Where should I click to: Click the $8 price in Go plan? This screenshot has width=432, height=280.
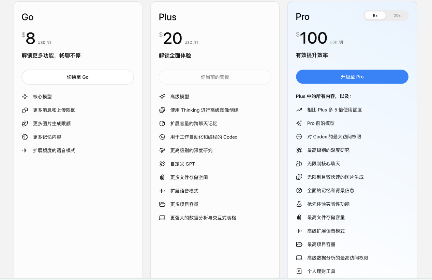[x=29, y=38]
